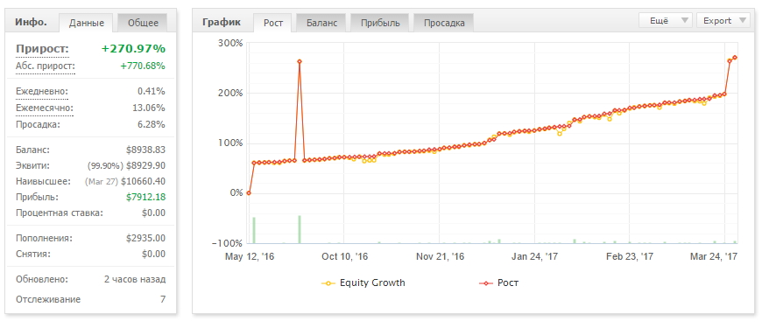
Task: Click the Снятия withdrawals label
Action: coord(33,254)
